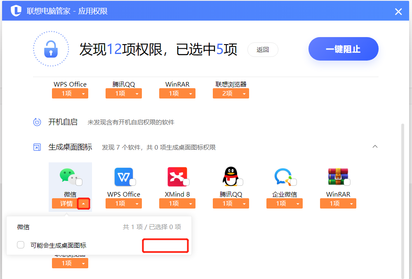
Task: Click the 开机自启 power section icon
Action: pos(37,122)
